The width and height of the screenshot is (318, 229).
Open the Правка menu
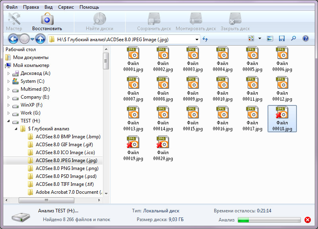tap(31, 7)
